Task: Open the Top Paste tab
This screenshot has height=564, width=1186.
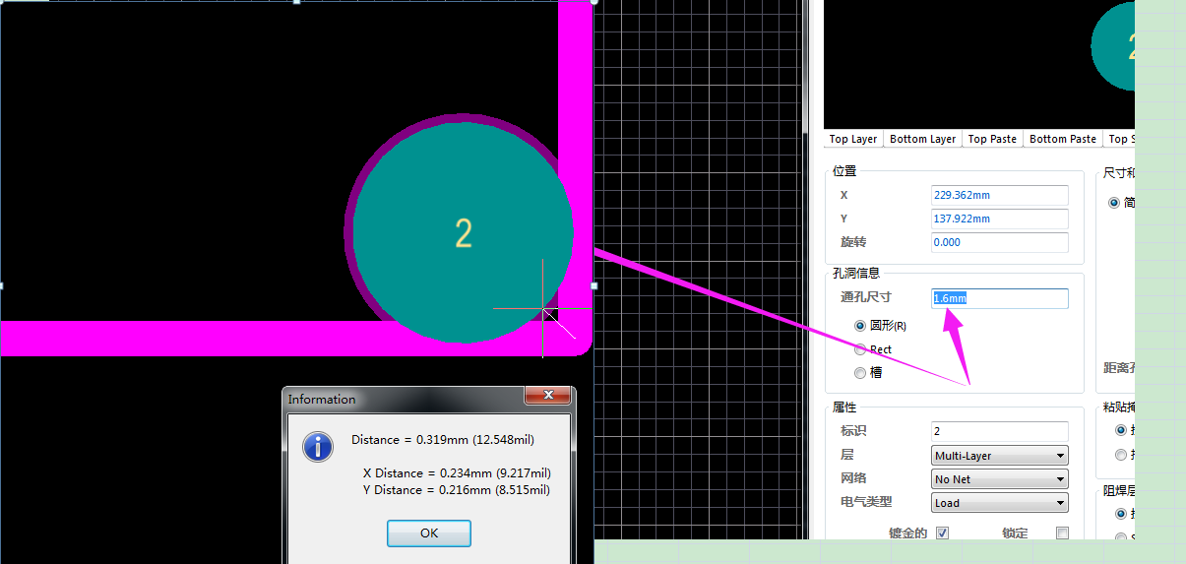Action: (992, 139)
